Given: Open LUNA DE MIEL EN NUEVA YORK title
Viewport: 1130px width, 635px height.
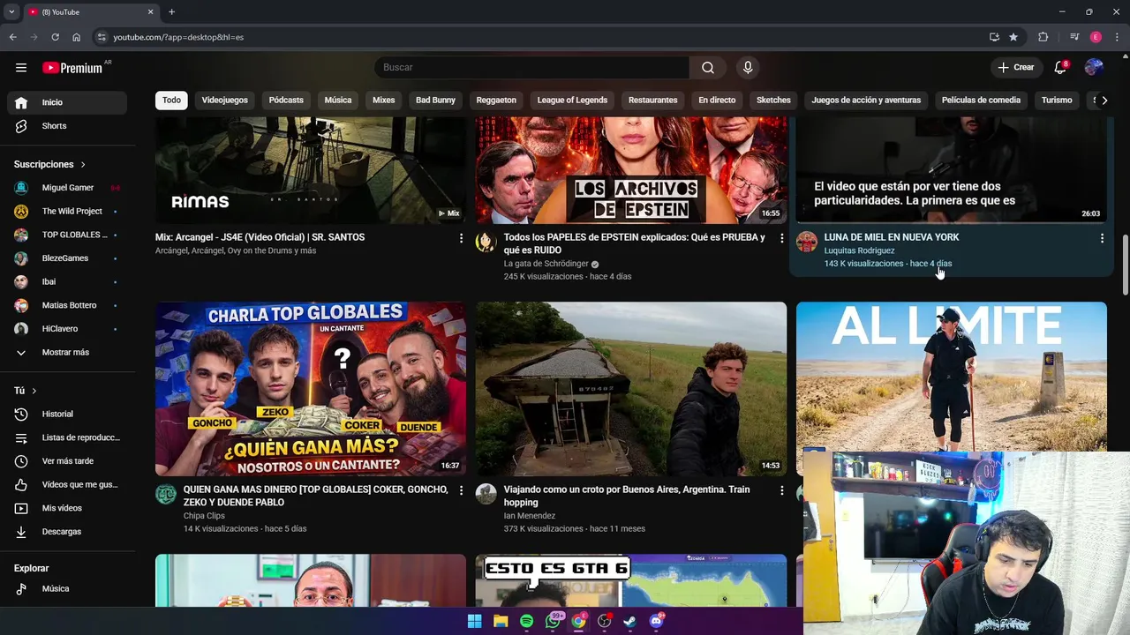Looking at the screenshot, I should [891, 237].
